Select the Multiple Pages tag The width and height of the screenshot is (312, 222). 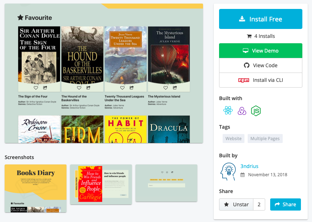[265, 138]
